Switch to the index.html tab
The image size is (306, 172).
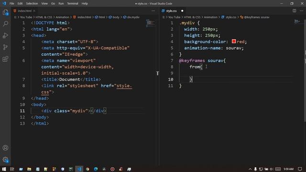(x=24, y=11)
